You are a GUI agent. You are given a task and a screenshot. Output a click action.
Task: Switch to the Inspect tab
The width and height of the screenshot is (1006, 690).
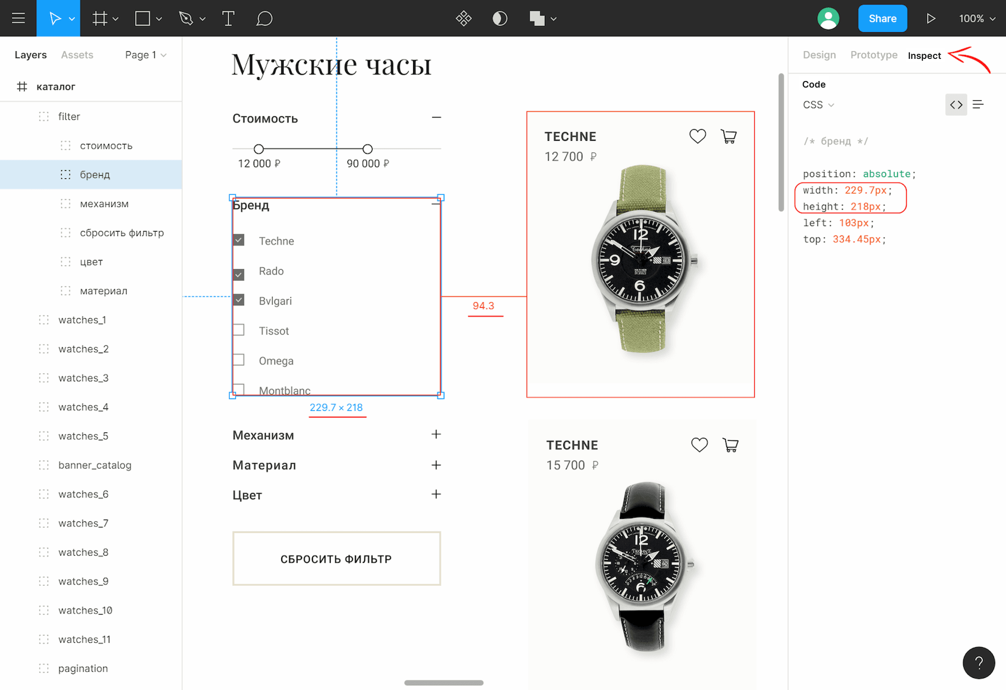pos(925,55)
